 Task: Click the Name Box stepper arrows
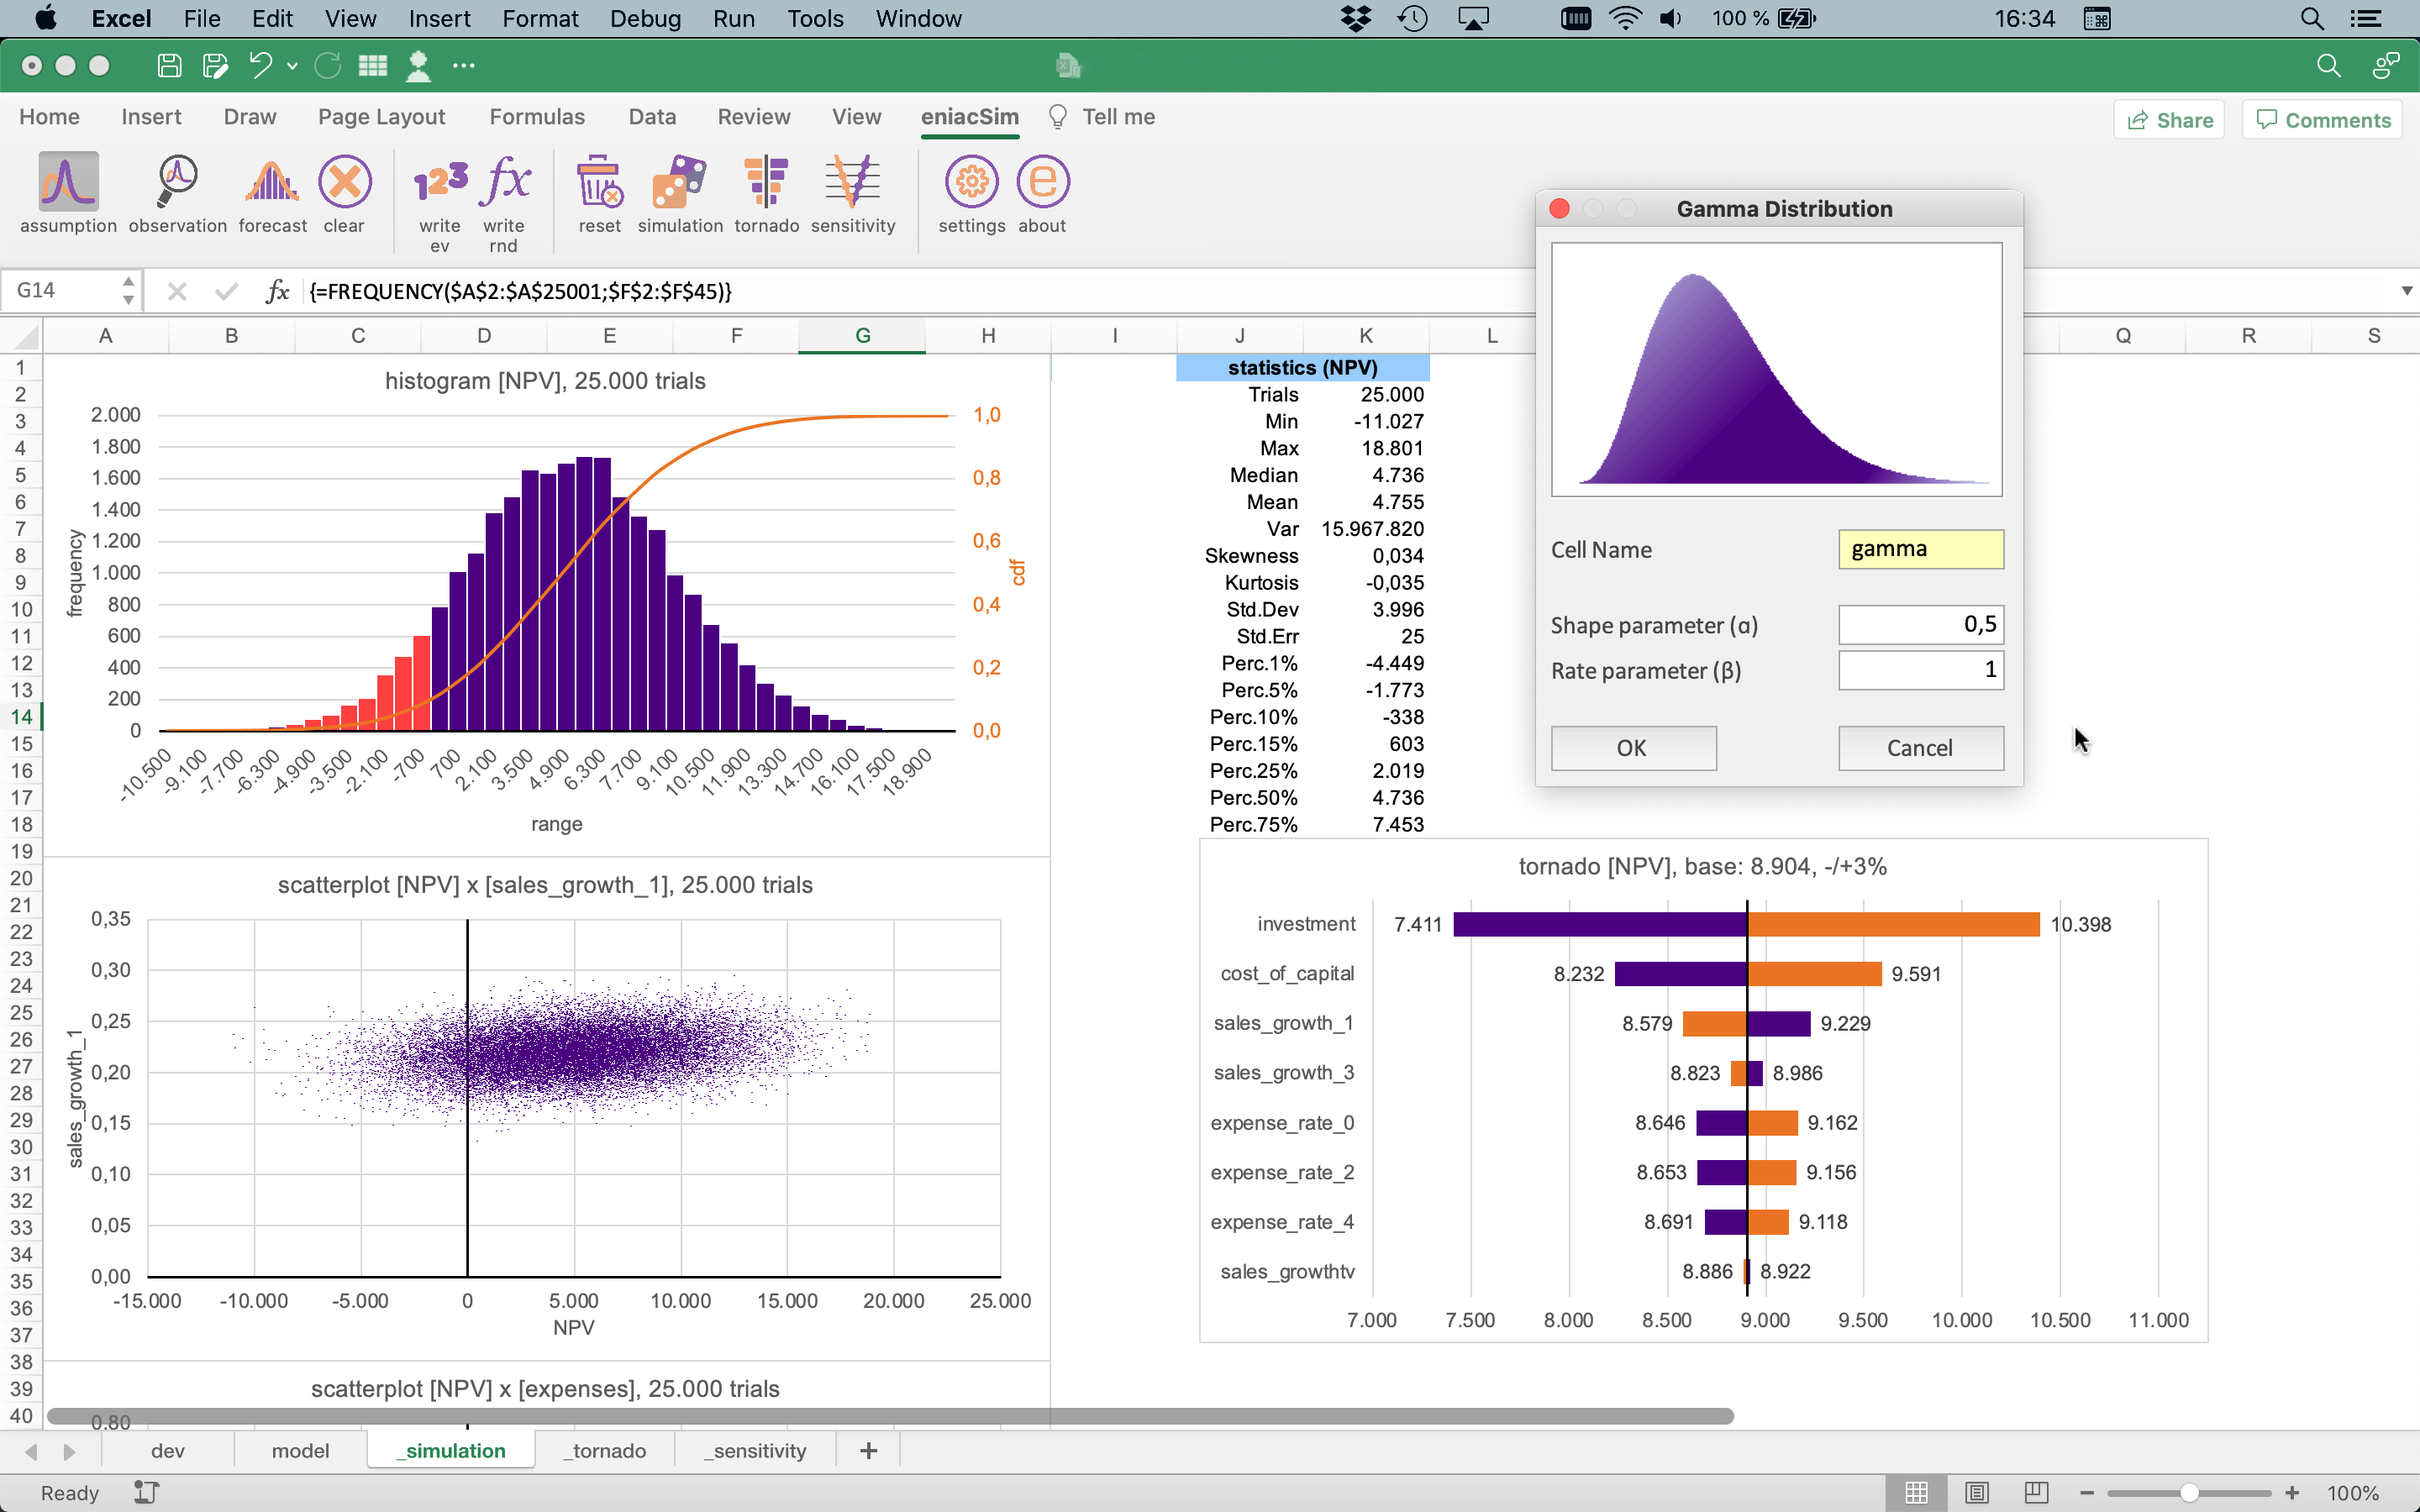(128, 291)
